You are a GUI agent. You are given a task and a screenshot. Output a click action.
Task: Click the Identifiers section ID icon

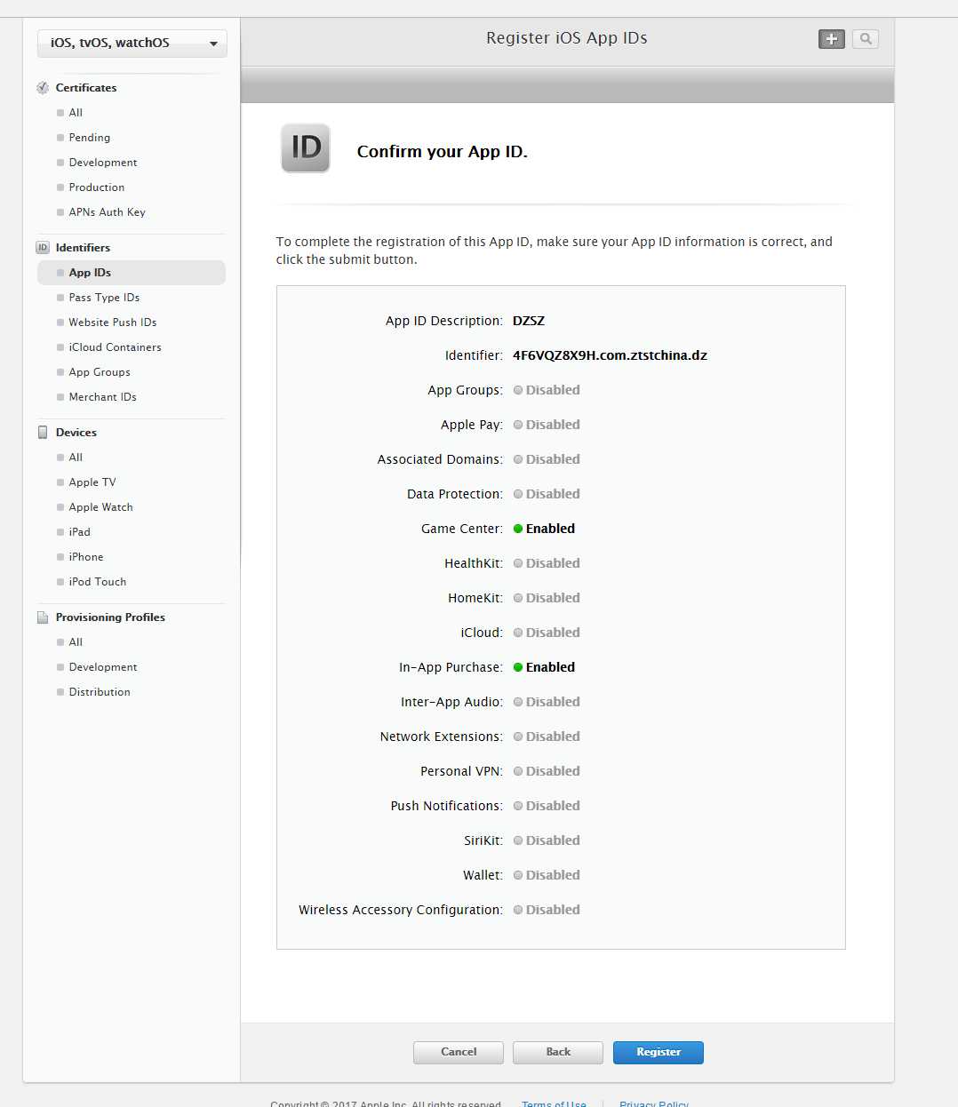pos(43,248)
